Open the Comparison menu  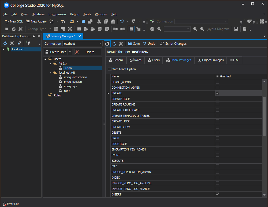(x=57, y=14)
